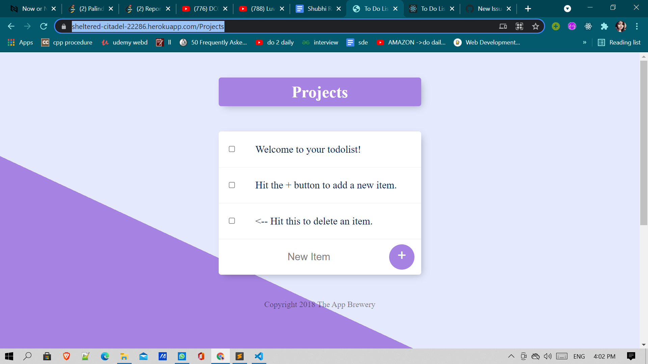
Task: Click the address bar URL
Action: [148, 26]
